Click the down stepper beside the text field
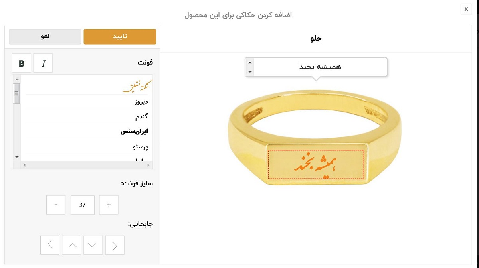 tap(250, 71)
